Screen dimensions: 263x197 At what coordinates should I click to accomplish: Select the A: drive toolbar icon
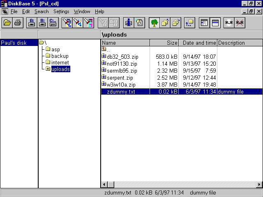point(32,23)
